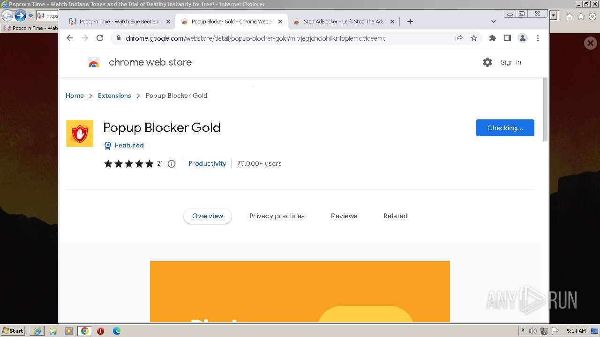This screenshot has width=600, height=337.
Task: Bookmark this page with the star icon
Action: [474, 38]
